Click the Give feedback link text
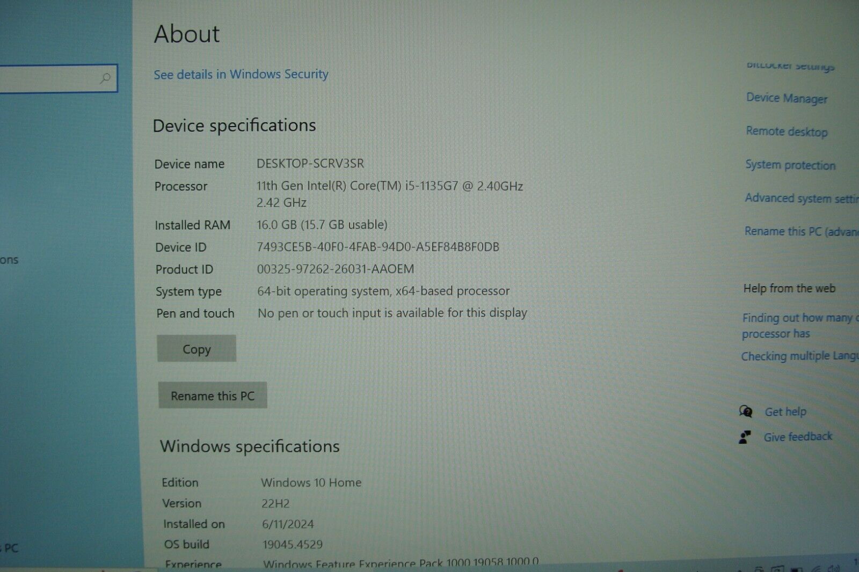 click(x=798, y=437)
